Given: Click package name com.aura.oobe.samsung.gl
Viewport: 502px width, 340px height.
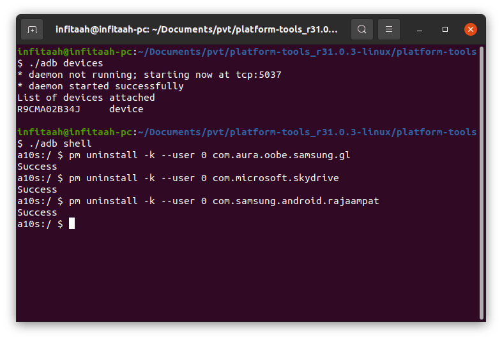Looking at the screenshot, I should pos(281,155).
